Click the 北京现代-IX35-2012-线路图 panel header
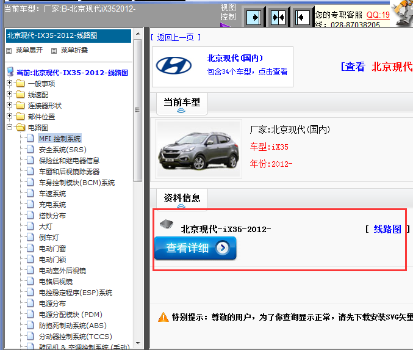The image size is (413, 350). point(68,36)
